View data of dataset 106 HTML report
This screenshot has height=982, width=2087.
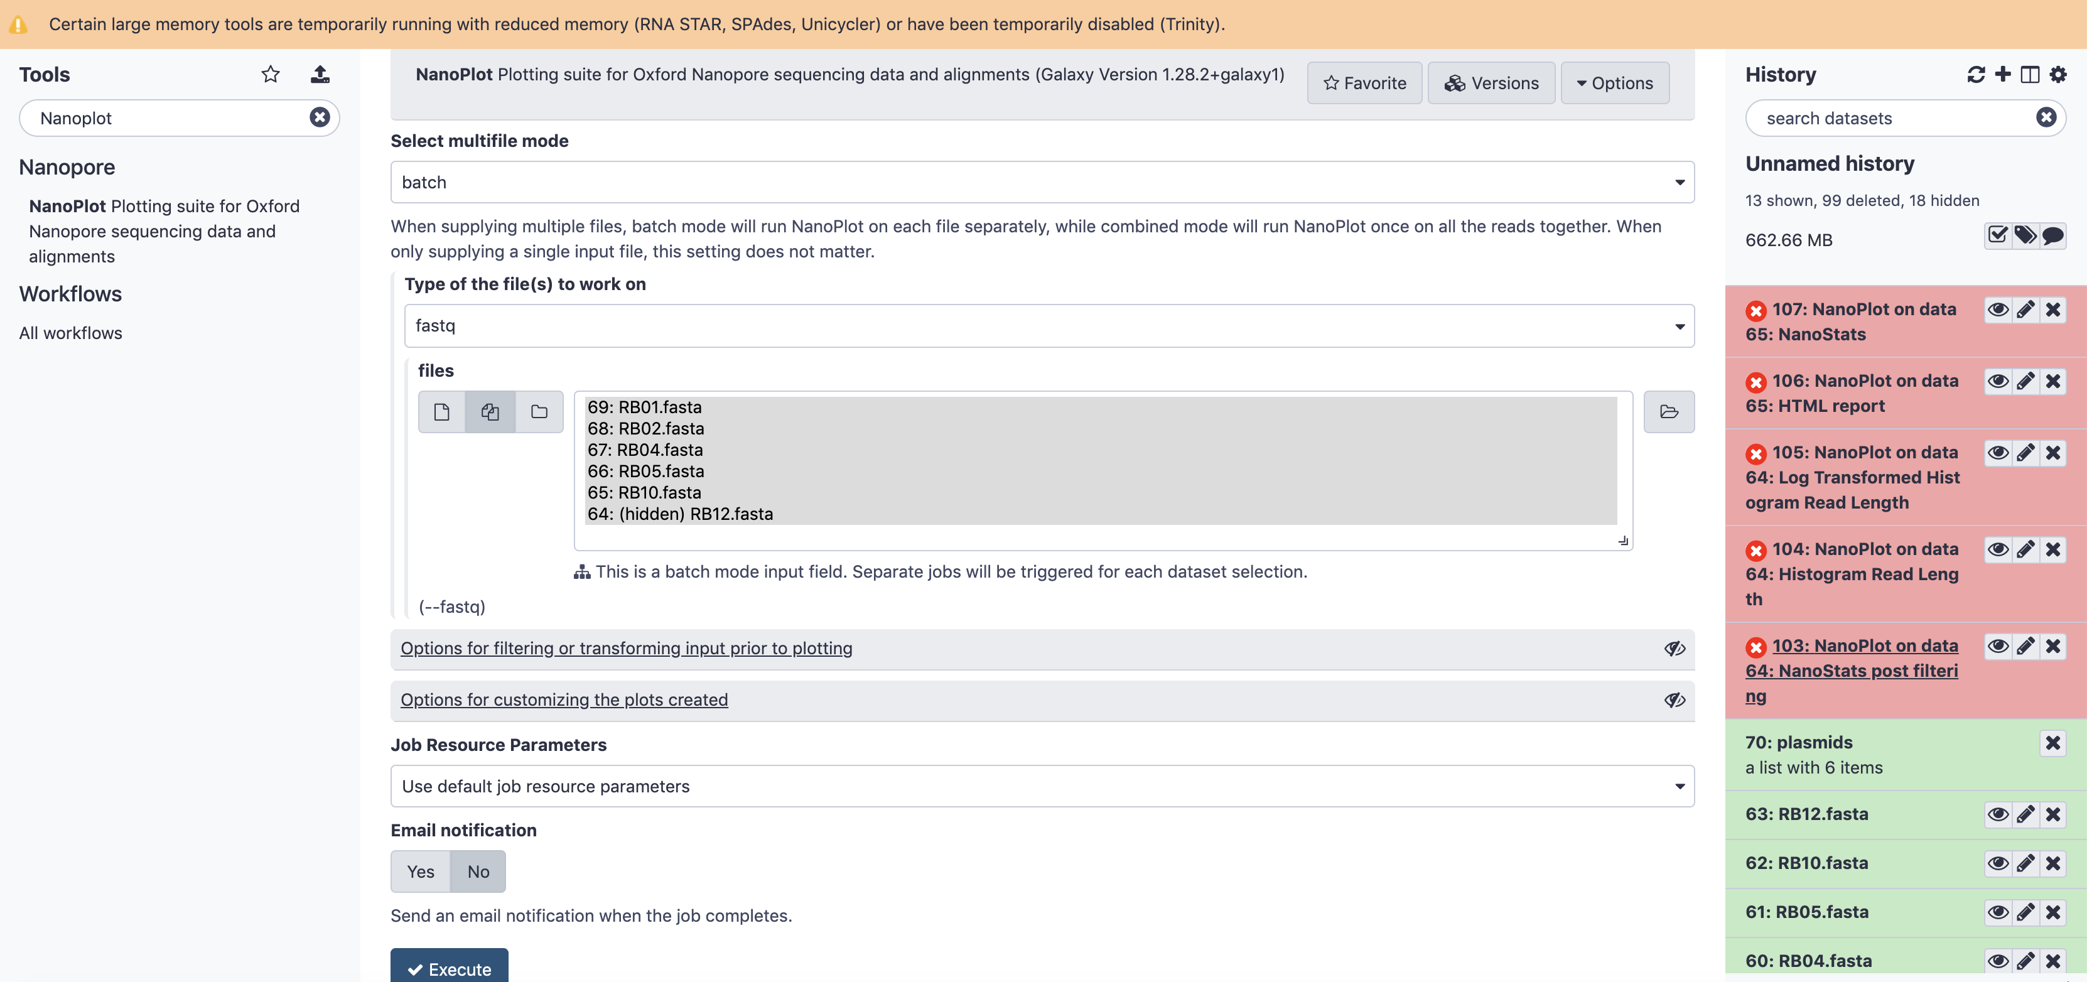(1998, 381)
